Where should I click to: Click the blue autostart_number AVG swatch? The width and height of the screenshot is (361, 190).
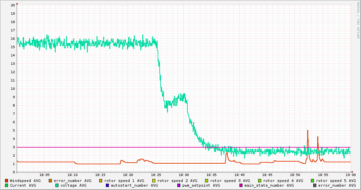108,185
